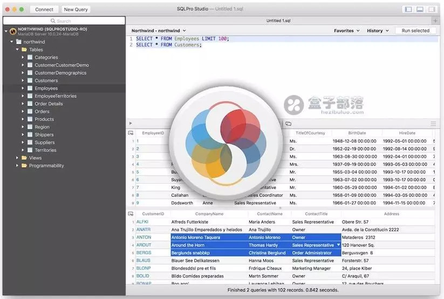
Task: Toggle the left sidebar panel icon
Action: [x=408, y=9]
